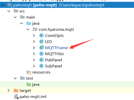Click the com.hyaroma.mqtt package icon
134x100 pixels.
click(35, 29)
